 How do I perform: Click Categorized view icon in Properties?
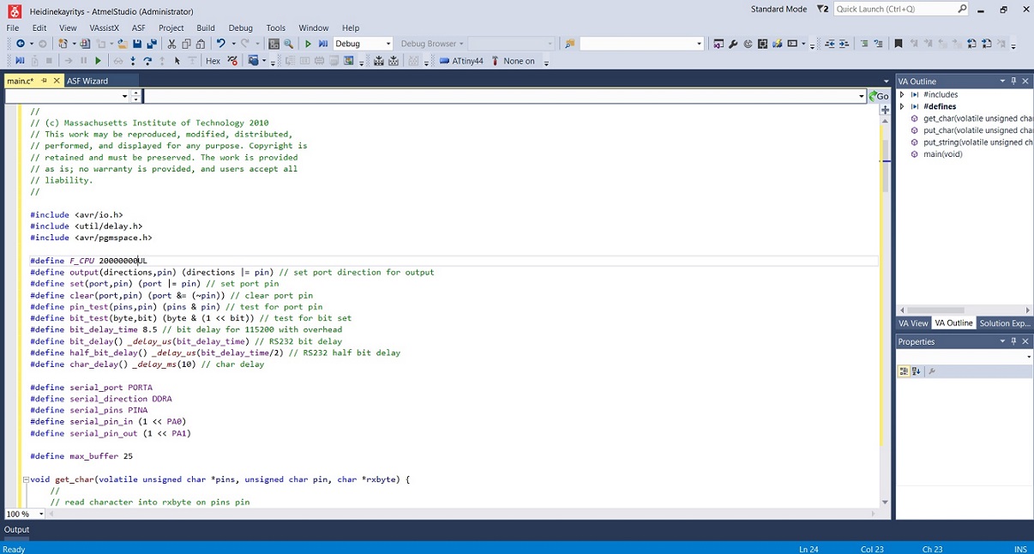click(x=904, y=371)
